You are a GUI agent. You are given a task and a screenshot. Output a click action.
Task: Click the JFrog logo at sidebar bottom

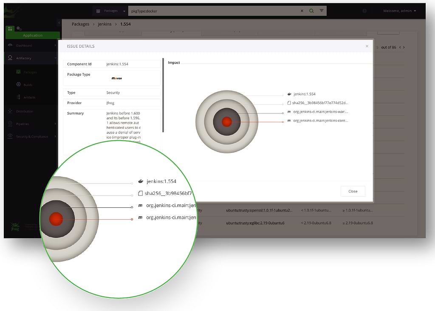coord(15,226)
